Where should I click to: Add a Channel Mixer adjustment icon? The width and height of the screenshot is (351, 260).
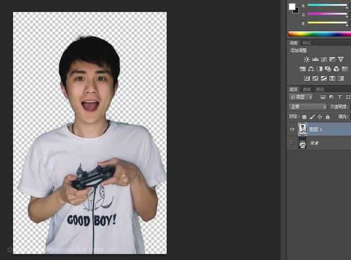coord(336,69)
